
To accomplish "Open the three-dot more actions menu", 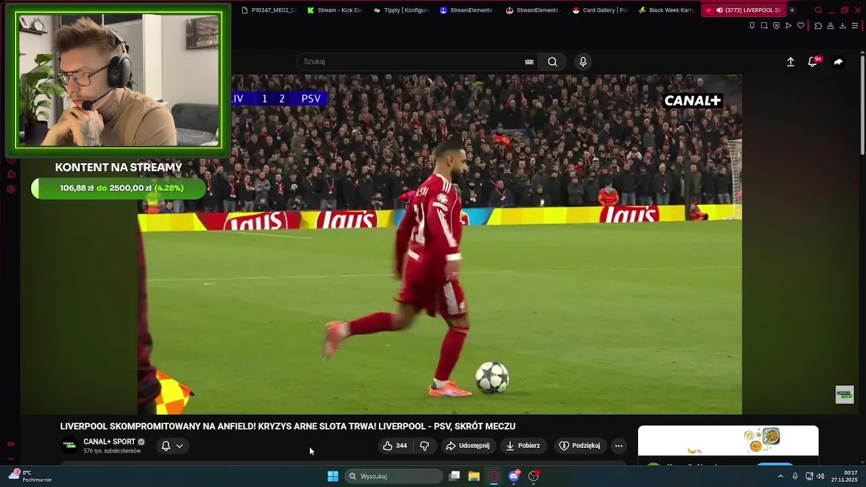I will 618,446.
